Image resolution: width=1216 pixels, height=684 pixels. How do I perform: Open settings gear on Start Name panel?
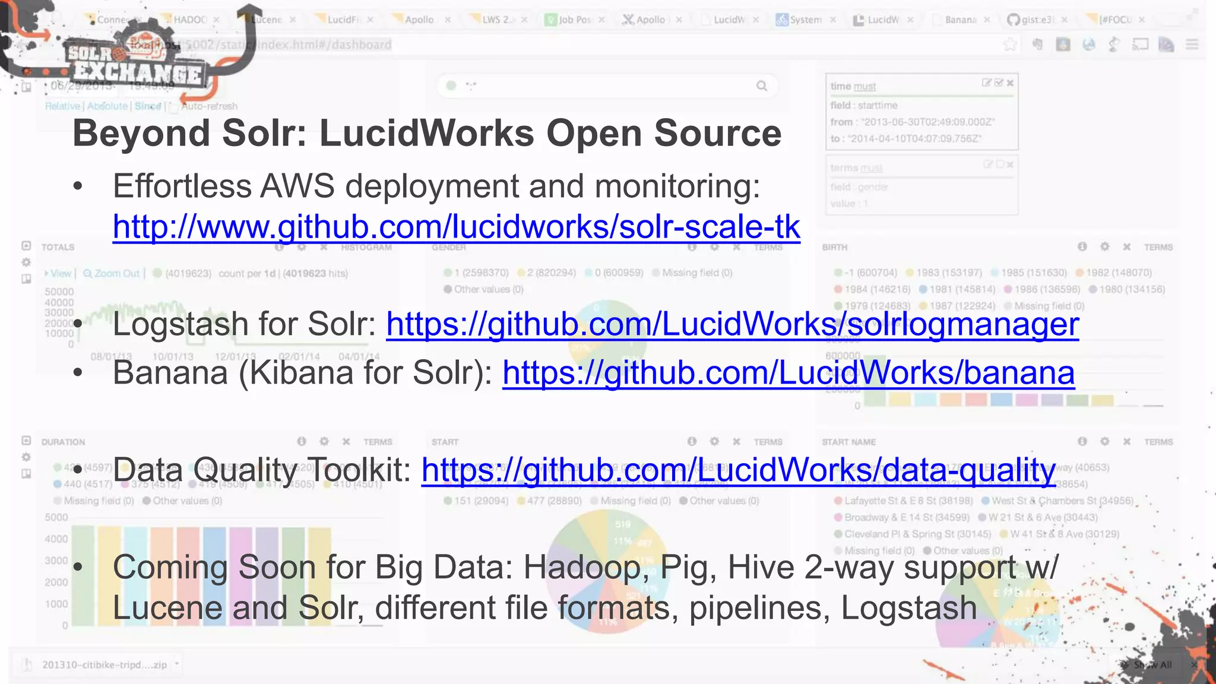[x=1104, y=441]
